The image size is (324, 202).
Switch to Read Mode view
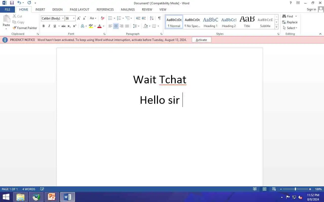coord(255,189)
